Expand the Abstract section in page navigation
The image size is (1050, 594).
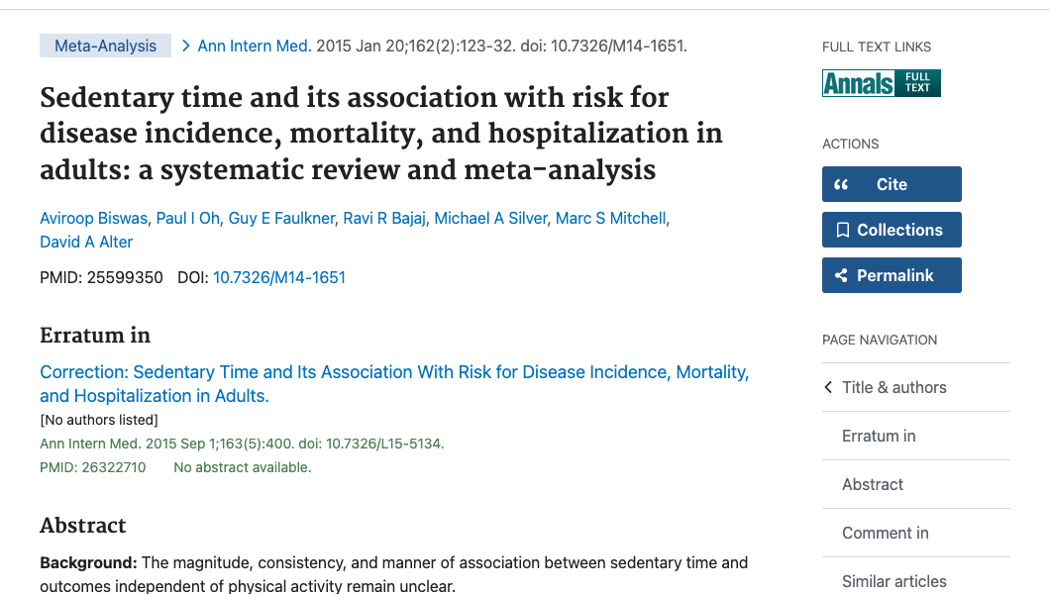(x=873, y=484)
